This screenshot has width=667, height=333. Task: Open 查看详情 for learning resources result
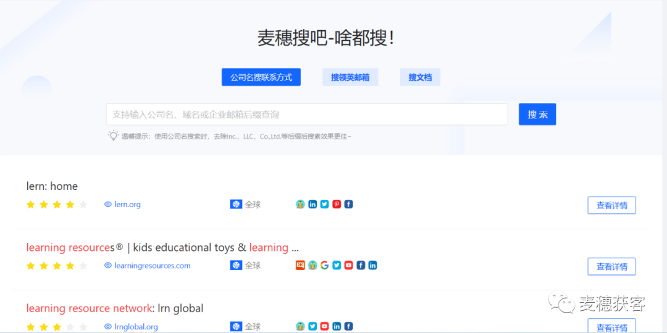coord(611,266)
